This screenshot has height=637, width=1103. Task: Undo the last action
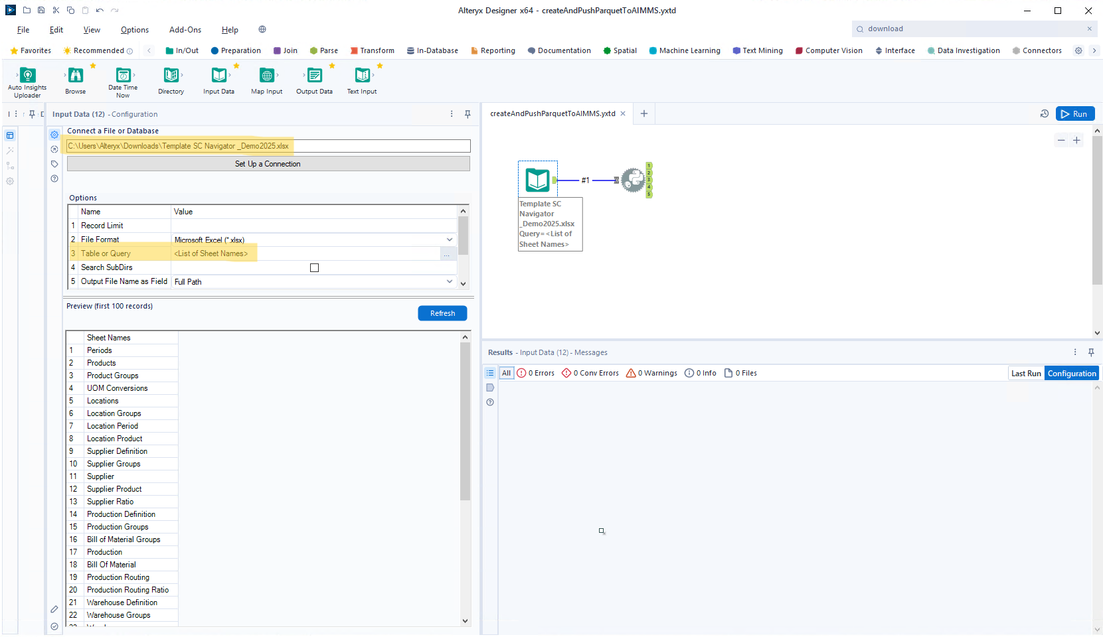point(100,10)
